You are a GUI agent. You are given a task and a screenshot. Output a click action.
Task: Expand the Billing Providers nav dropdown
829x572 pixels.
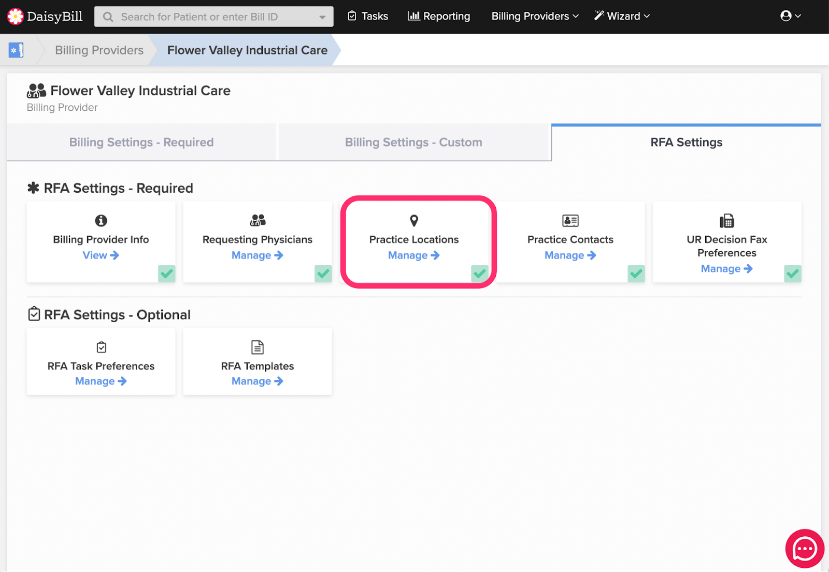pos(535,16)
